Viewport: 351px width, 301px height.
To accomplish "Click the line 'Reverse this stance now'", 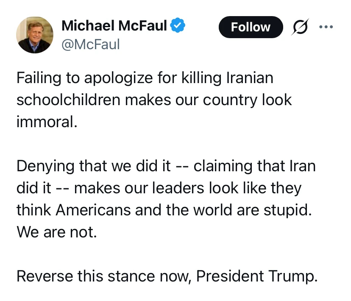I will coord(167,276).
